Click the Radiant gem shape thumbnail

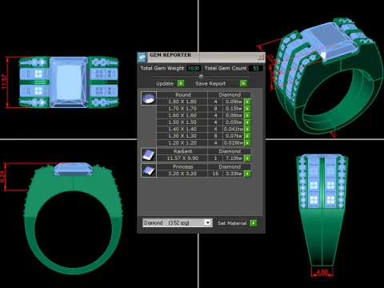pyautogui.click(x=149, y=155)
